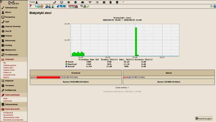
Task: Click the monitor icon in search bar
Action: click(x=62, y=2)
